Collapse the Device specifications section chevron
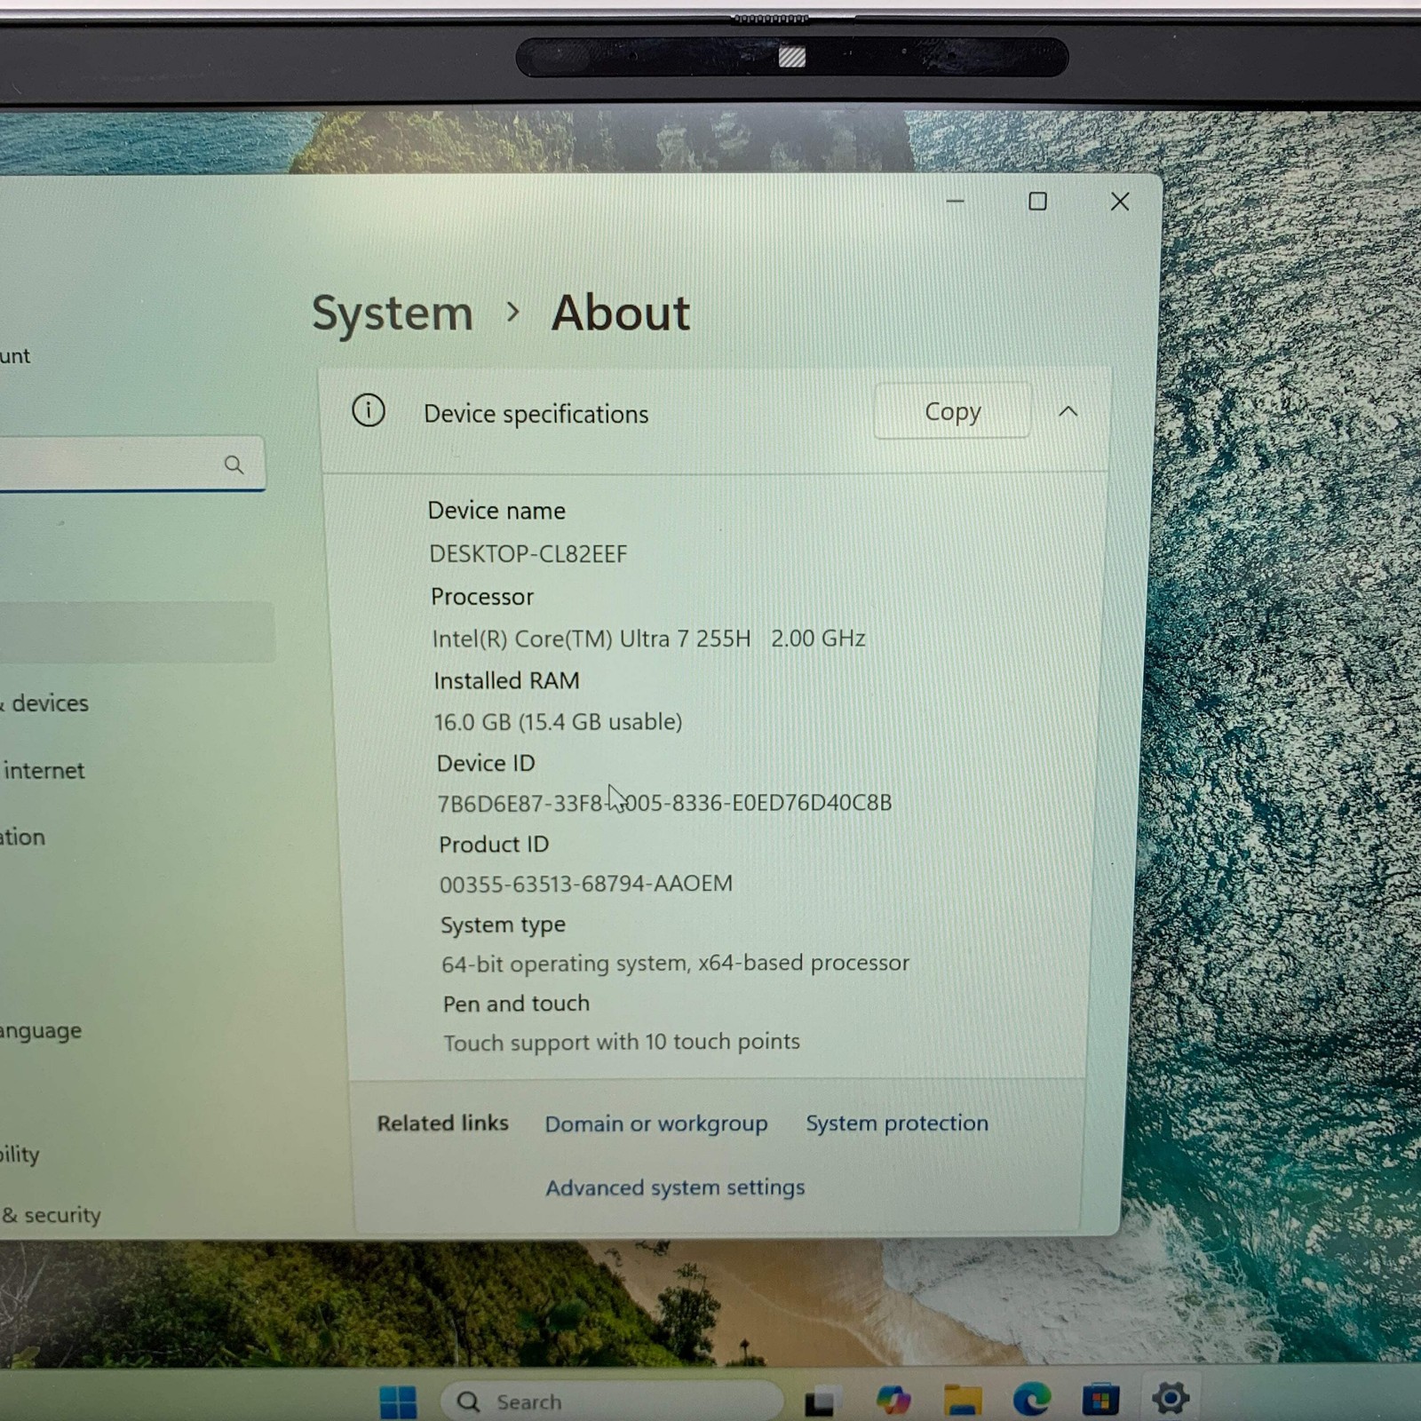 (1068, 411)
